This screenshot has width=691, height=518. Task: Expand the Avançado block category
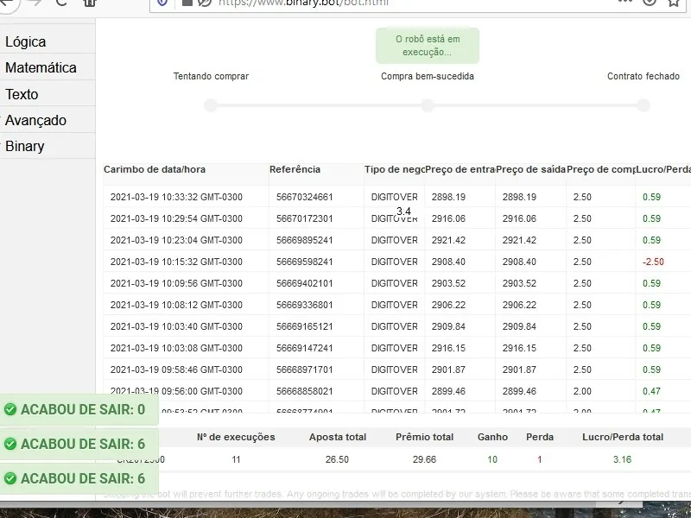[35, 120]
